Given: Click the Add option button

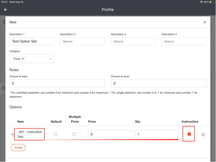Looking at the screenshot, I should pos(18,148).
